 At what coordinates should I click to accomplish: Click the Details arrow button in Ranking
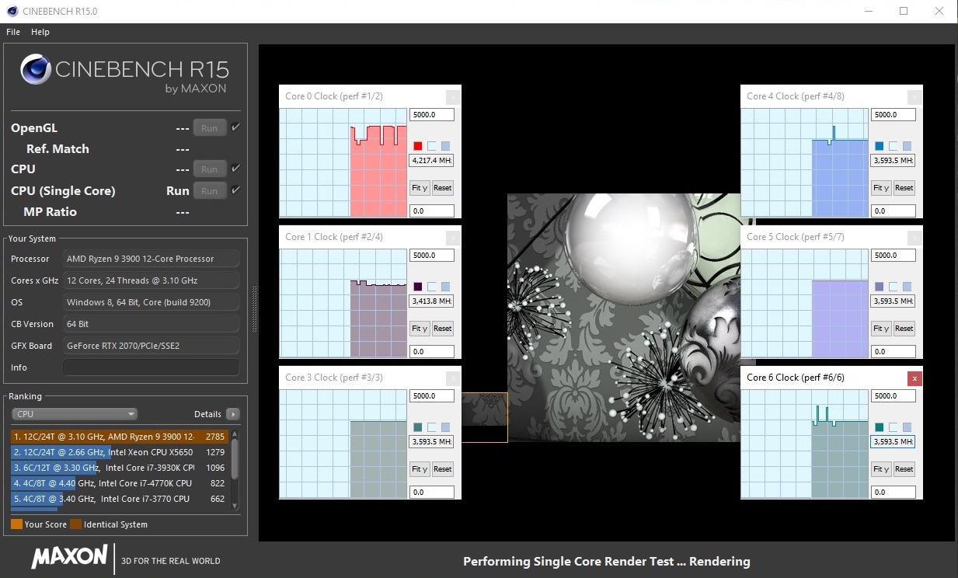click(232, 414)
